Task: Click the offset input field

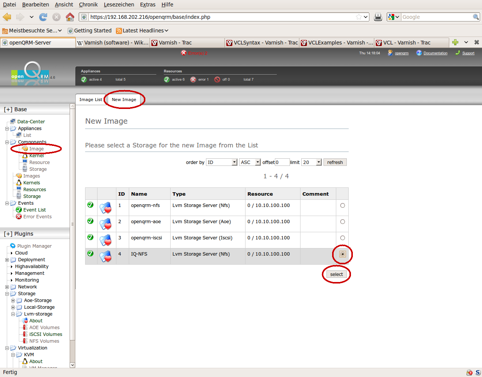Action: (x=282, y=162)
